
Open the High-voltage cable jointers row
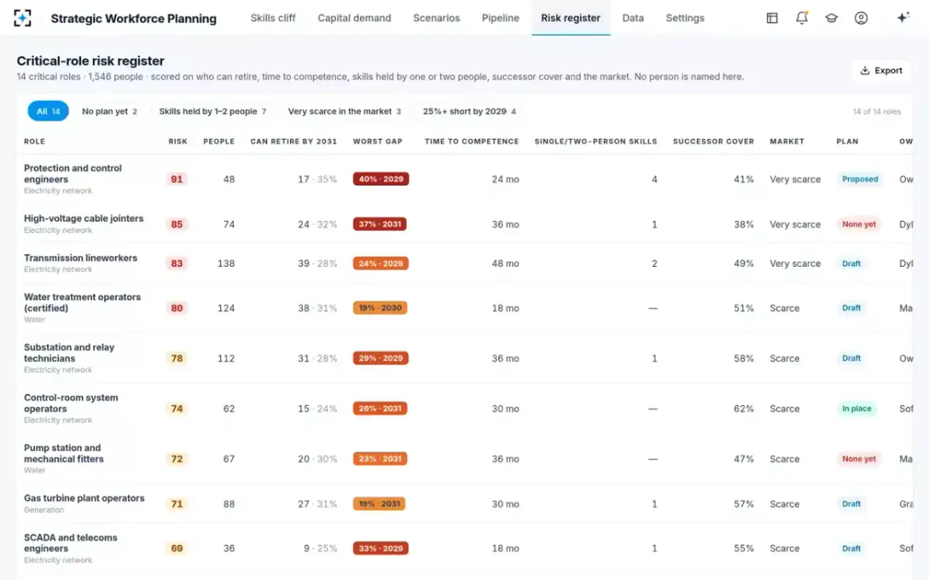click(x=464, y=224)
